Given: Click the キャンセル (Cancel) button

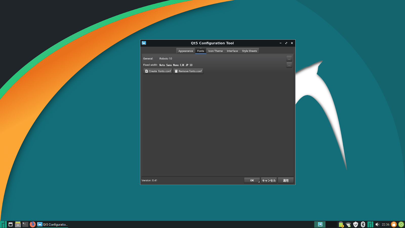Looking at the screenshot, I should 269,180.
